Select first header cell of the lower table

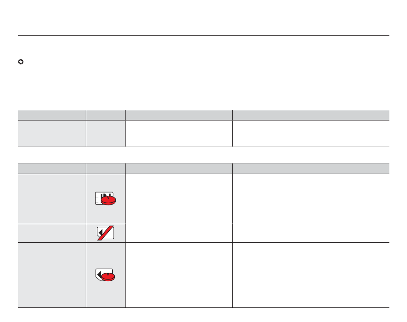(52, 169)
